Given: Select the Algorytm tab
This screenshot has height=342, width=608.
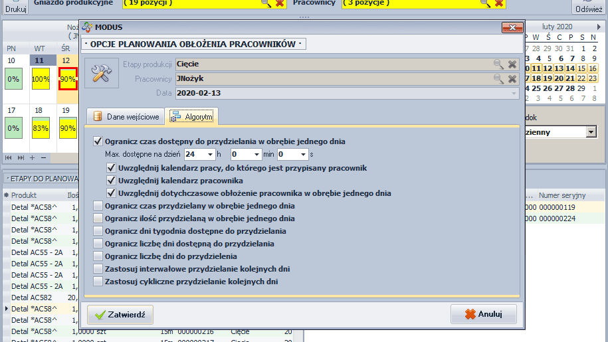Looking at the screenshot, I should coord(191,117).
